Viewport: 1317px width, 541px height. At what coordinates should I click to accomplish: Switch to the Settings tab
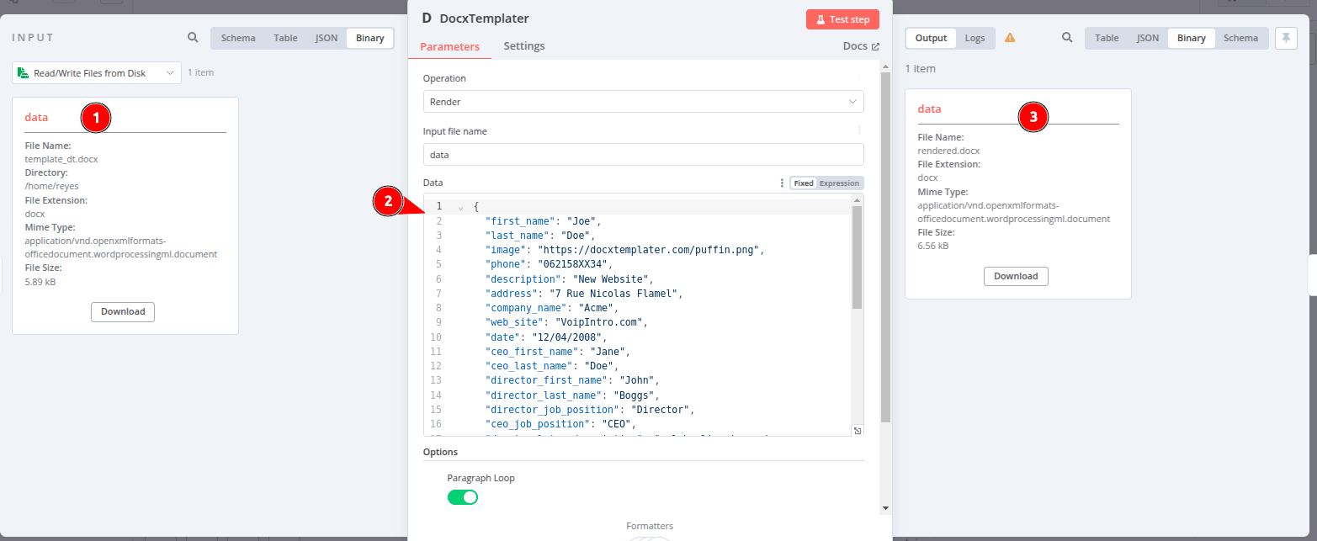[x=523, y=45]
